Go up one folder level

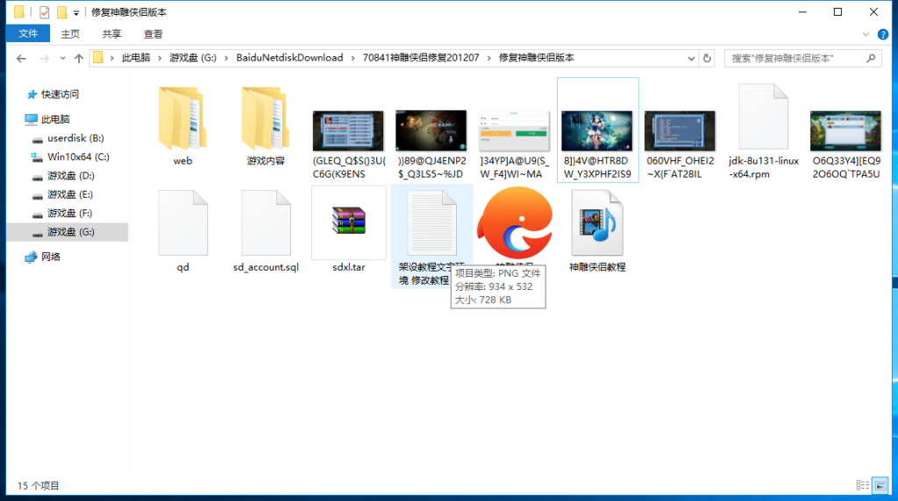click(x=79, y=59)
